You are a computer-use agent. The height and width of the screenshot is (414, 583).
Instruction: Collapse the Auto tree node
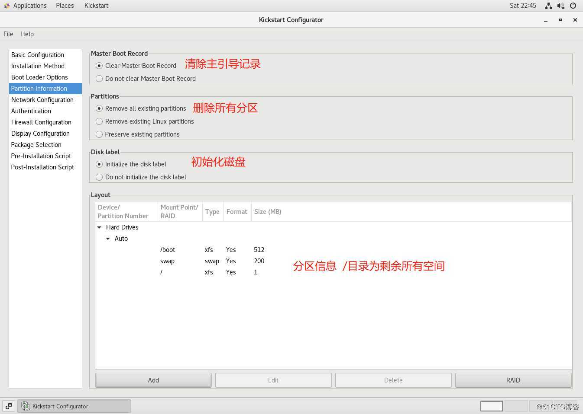[108, 239]
